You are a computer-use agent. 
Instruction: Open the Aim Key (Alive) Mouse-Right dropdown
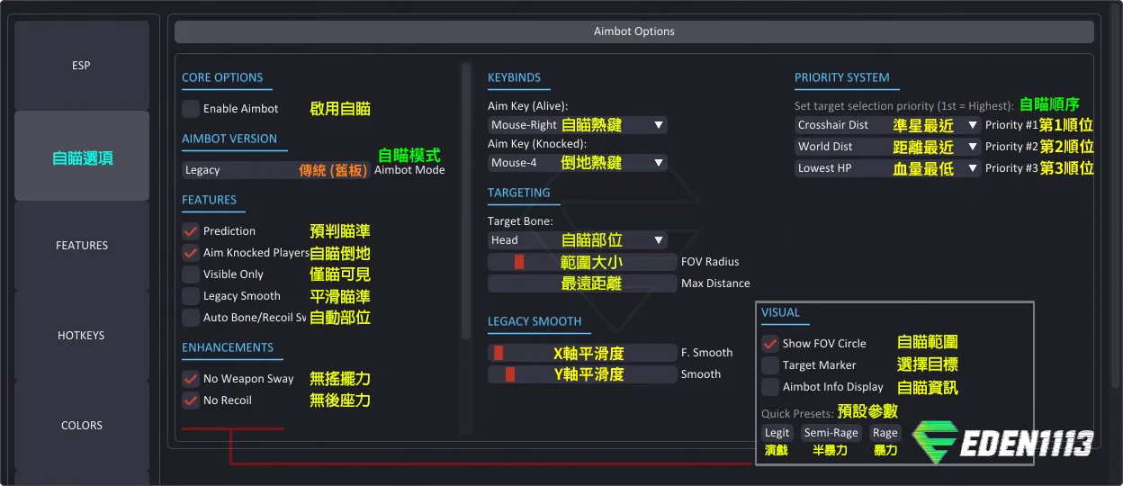(x=577, y=125)
